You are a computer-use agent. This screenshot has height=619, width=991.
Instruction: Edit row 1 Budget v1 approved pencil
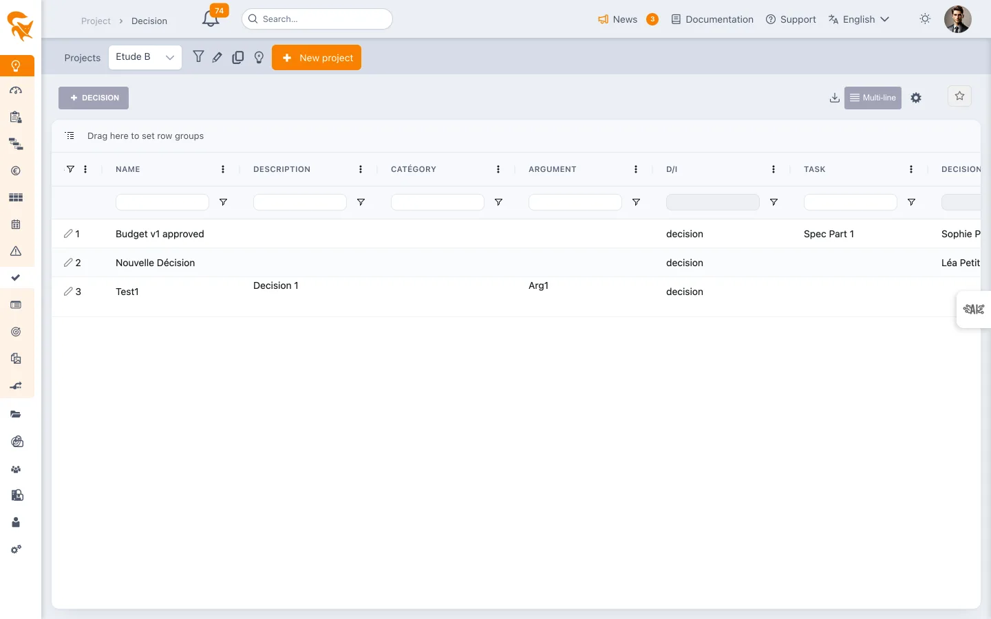[x=68, y=234]
